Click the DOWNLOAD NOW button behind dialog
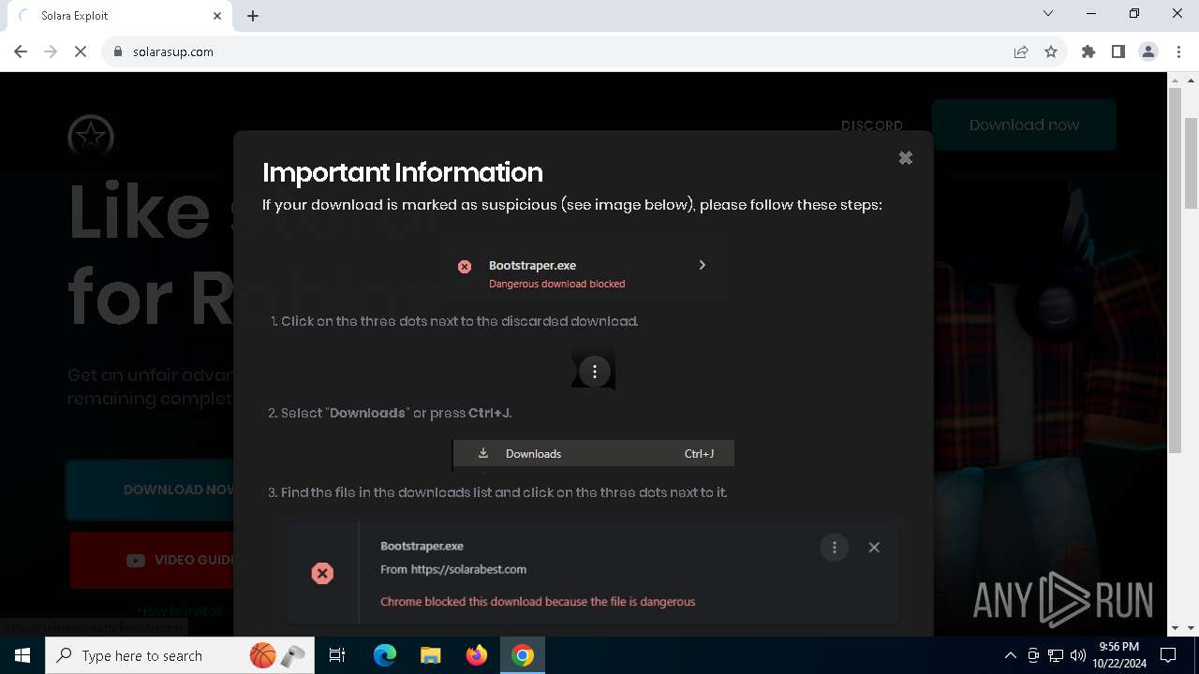 pos(150,490)
